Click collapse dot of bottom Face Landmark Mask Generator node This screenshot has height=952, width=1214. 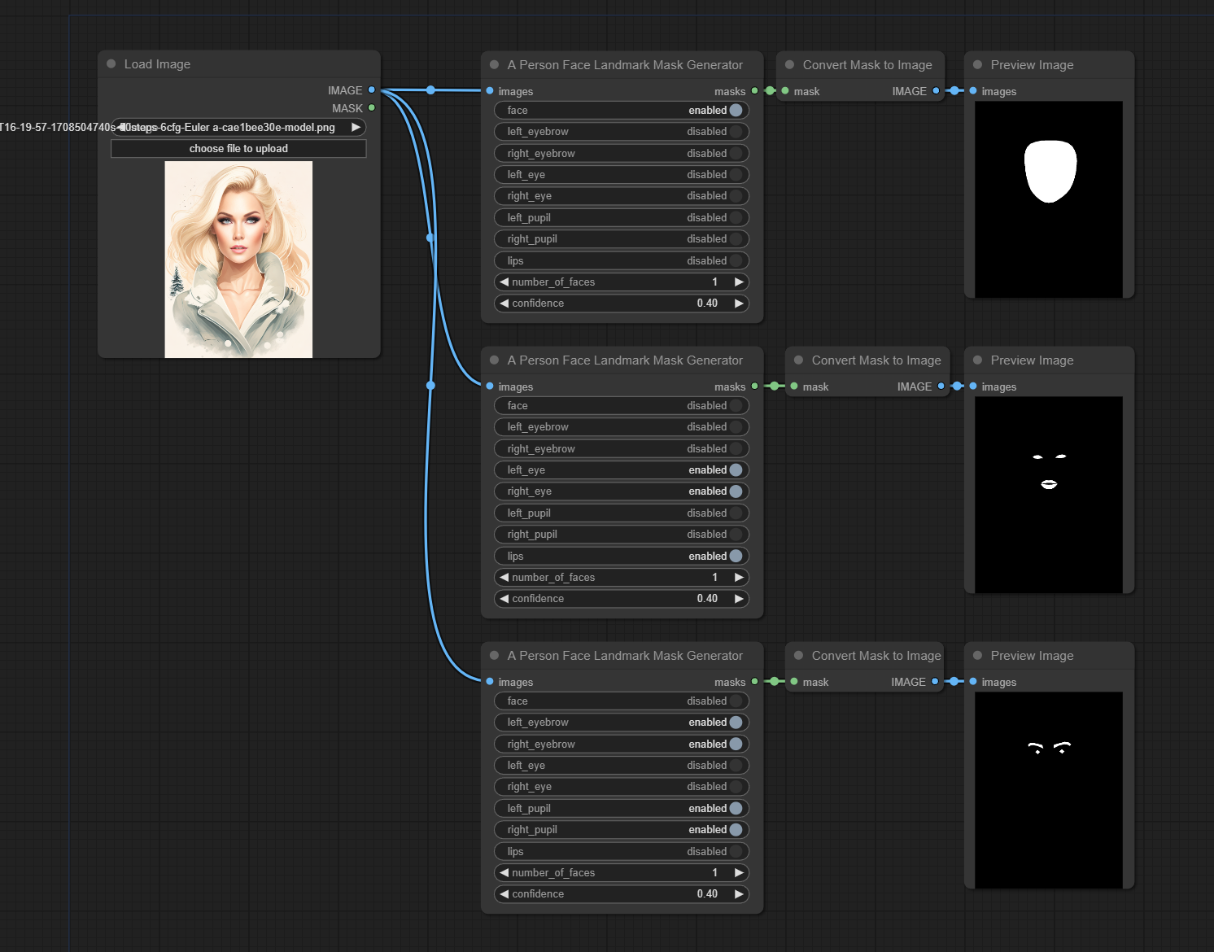tap(494, 656)
